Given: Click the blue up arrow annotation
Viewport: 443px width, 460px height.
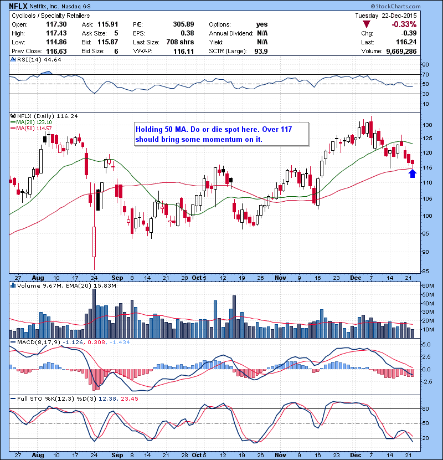Looking at the screenshot, I should click(x=412, y=173).
